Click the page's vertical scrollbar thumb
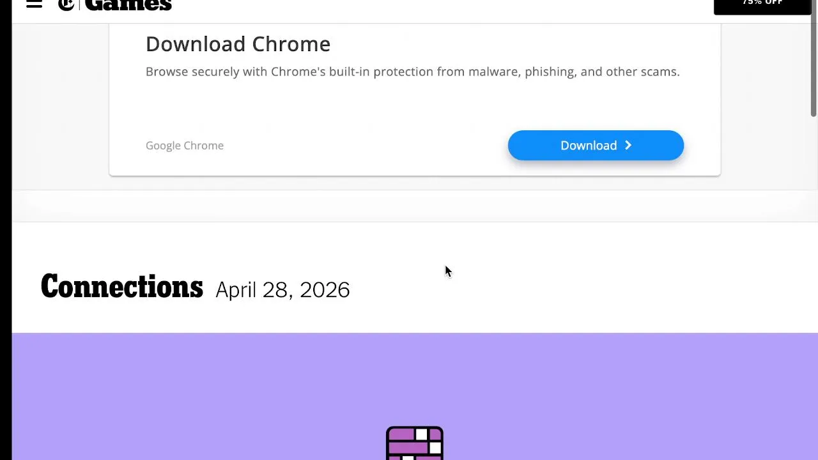Viewport: 818px width, 460px height. click(814, 64)
